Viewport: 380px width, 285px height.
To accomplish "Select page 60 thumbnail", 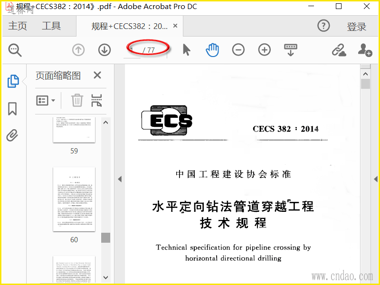I will tap(74, 199).
